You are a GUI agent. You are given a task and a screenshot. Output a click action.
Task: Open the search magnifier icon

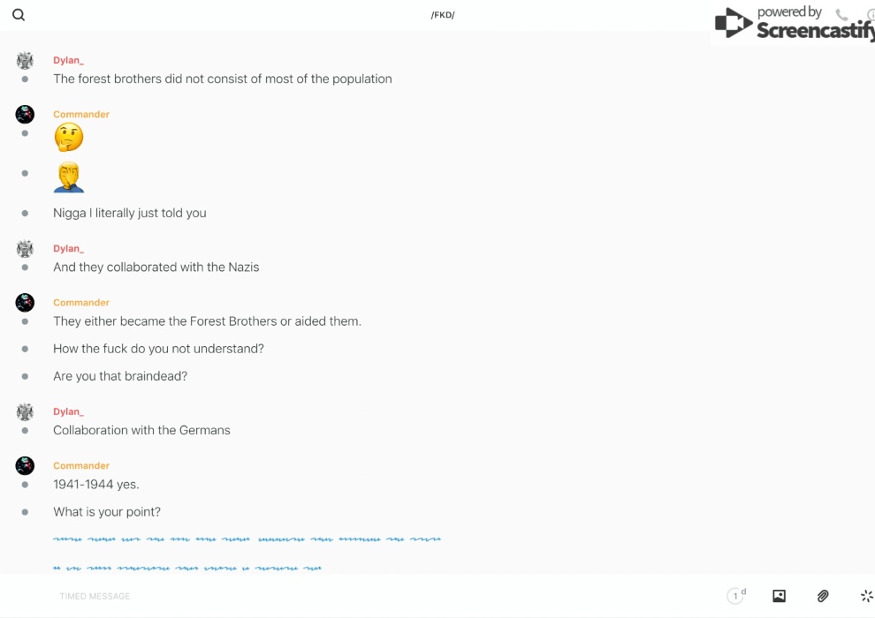[x=19, y=15]
